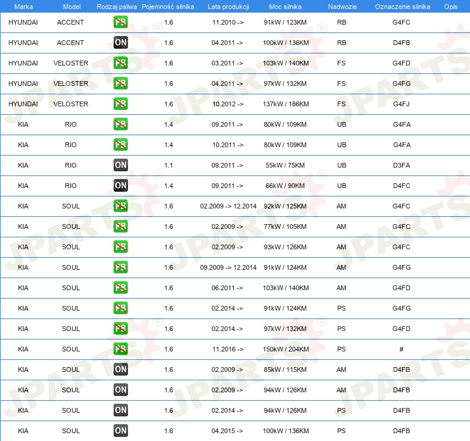This screenshot has height=441, width=470.
Task: Click production date 09.2009 -> 12.2014
Action: pyautogui.click(x=228, y=267)
